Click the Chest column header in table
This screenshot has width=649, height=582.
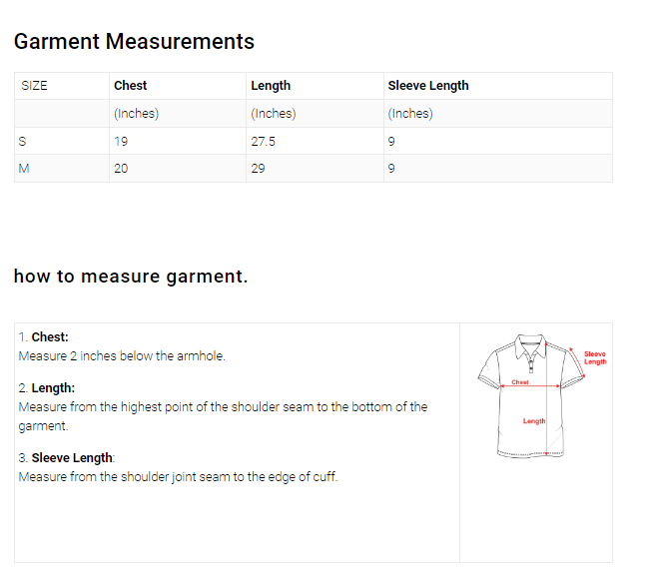[130, 86]
